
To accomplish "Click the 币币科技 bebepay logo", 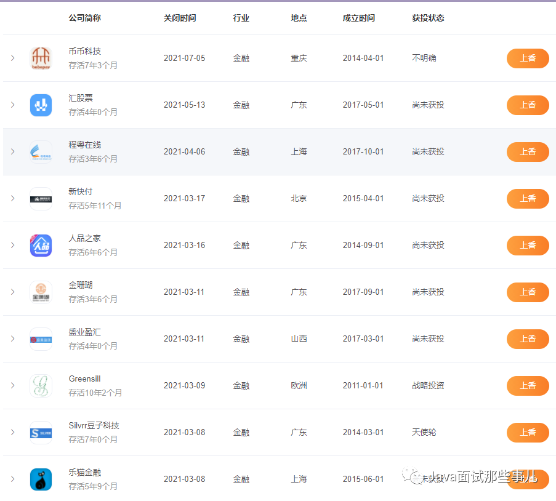I will [x=41, y=58].
